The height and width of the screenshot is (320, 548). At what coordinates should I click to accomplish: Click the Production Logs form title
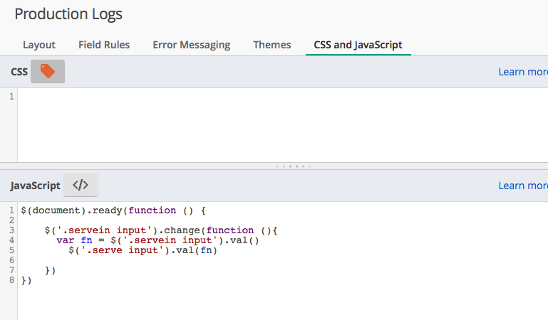tap(68, 14)
